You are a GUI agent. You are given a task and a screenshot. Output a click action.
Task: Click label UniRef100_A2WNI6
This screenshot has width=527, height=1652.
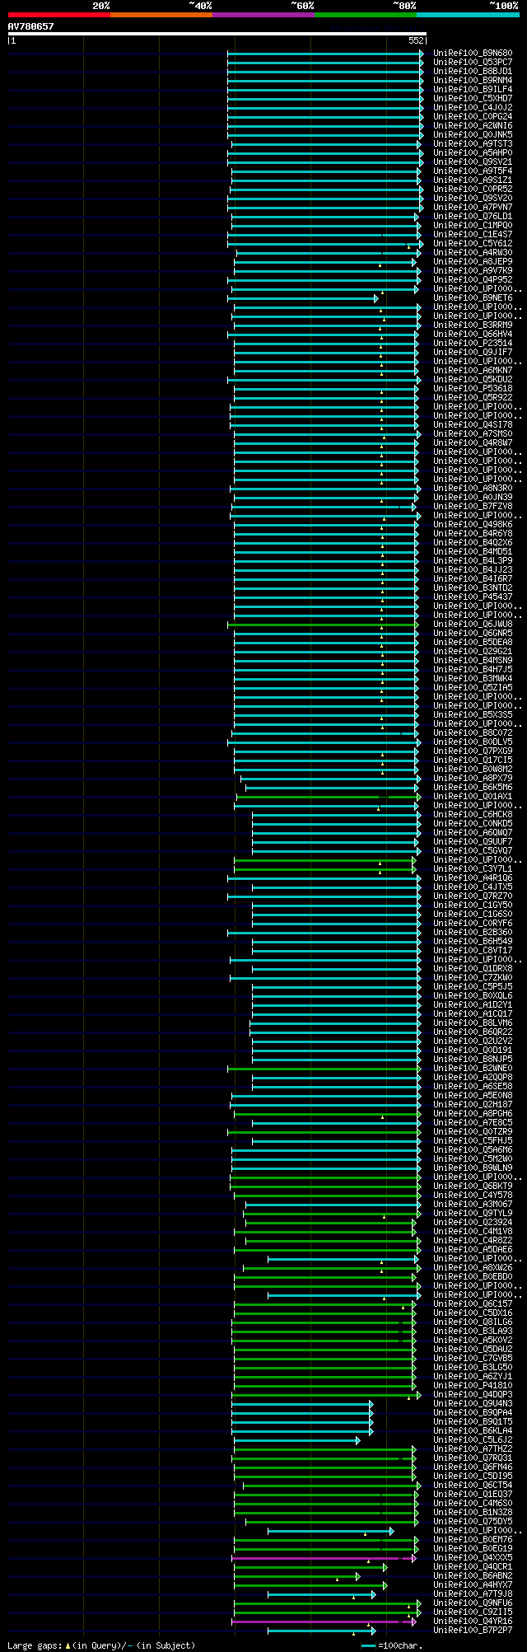coord(473,125)
